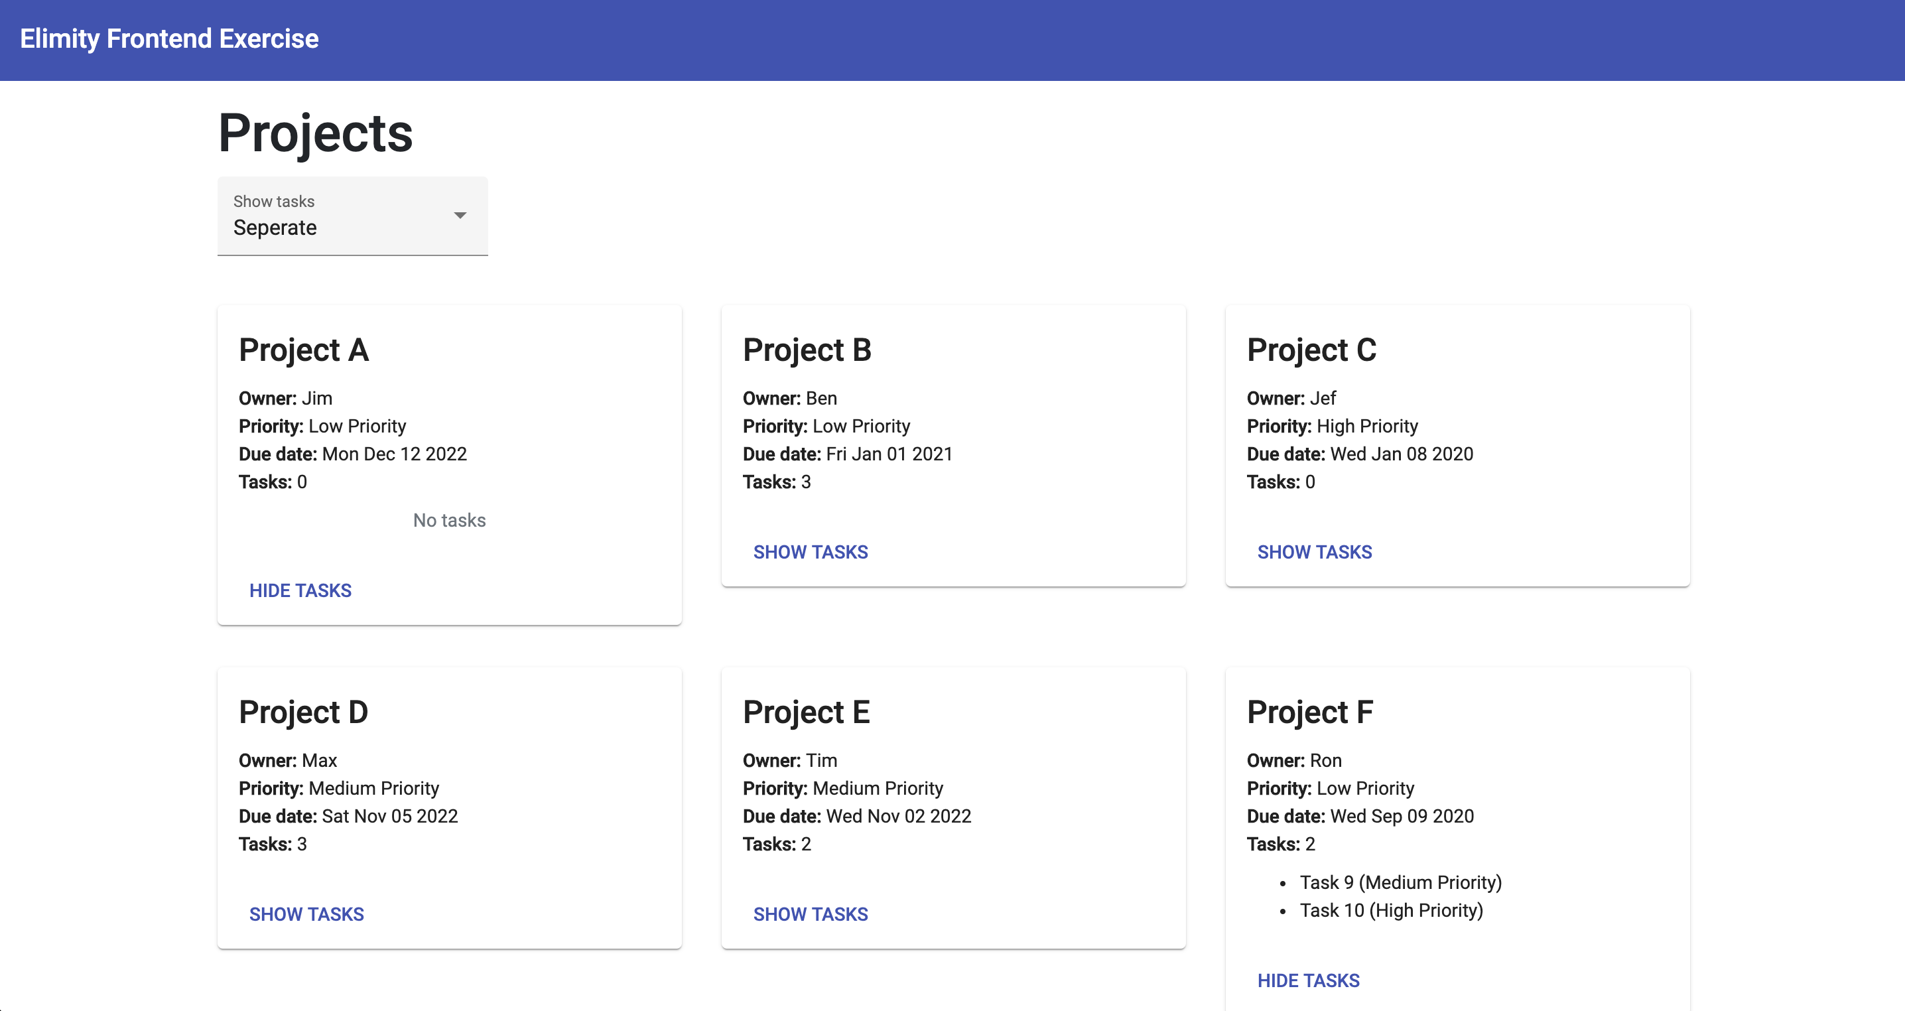Select the Project E card title
Image resolution: width=1905 pixels, height=1011 pixels.
click(806, 712)
